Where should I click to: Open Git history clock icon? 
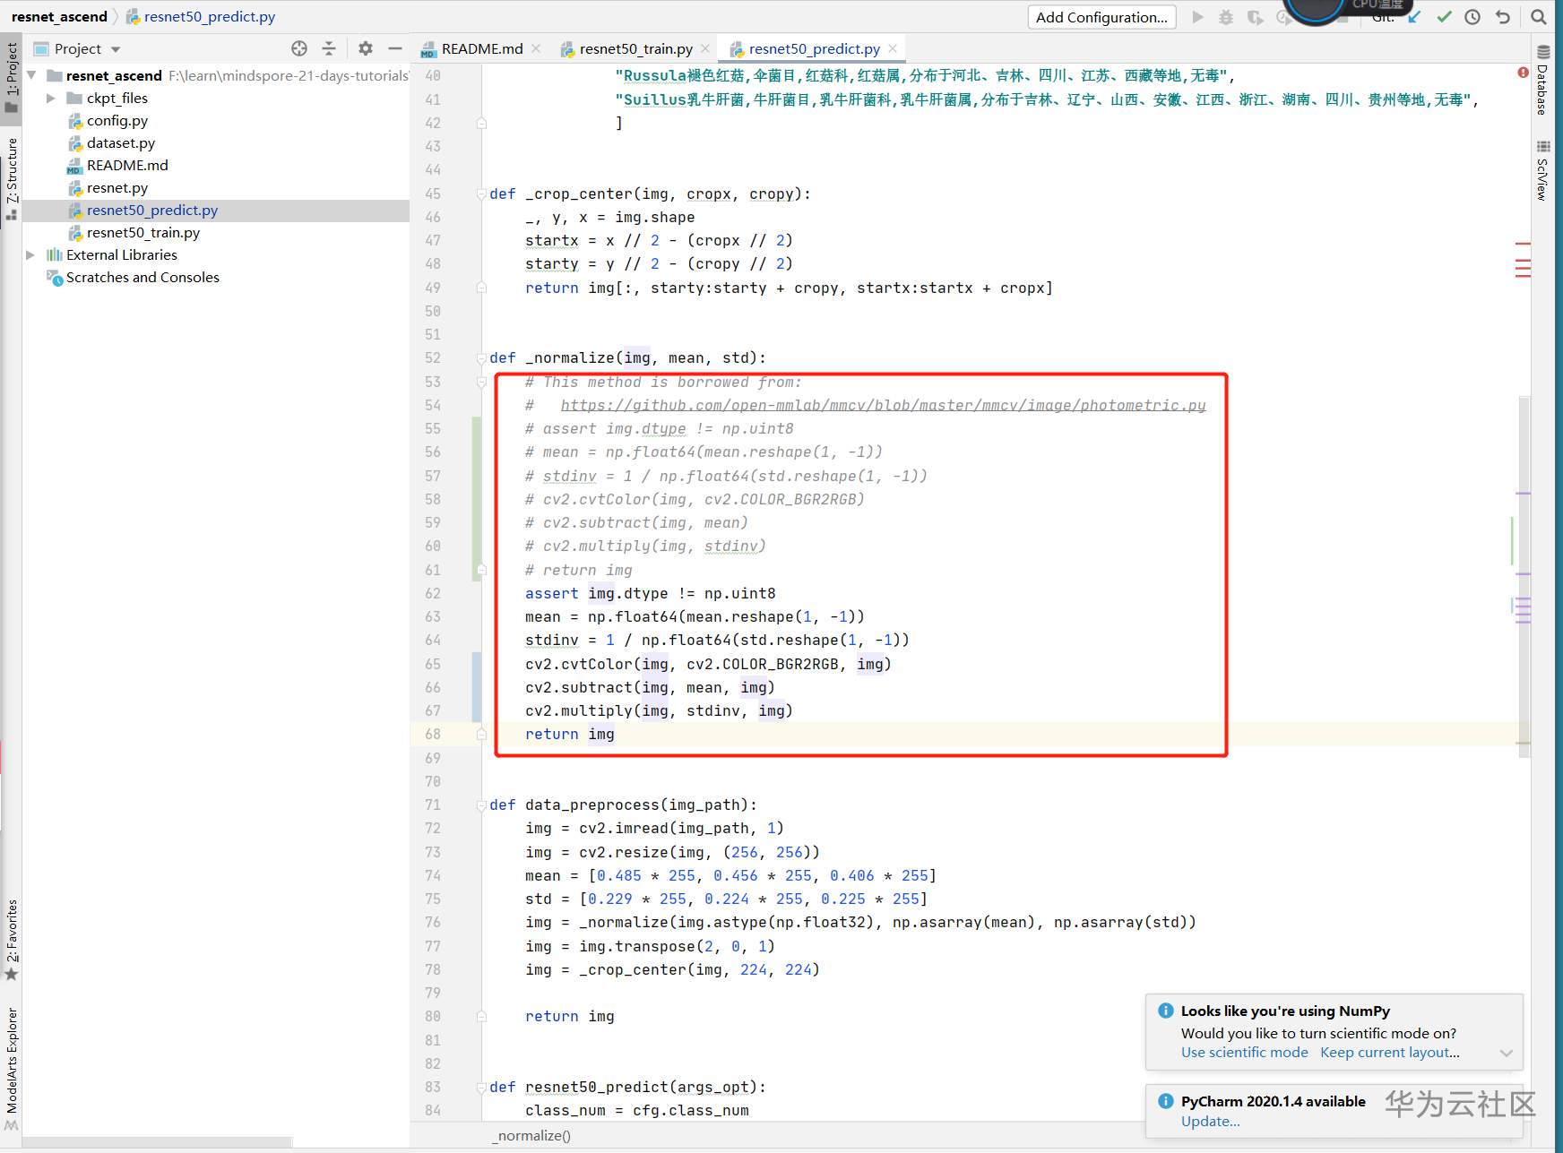pos(1472,17)
